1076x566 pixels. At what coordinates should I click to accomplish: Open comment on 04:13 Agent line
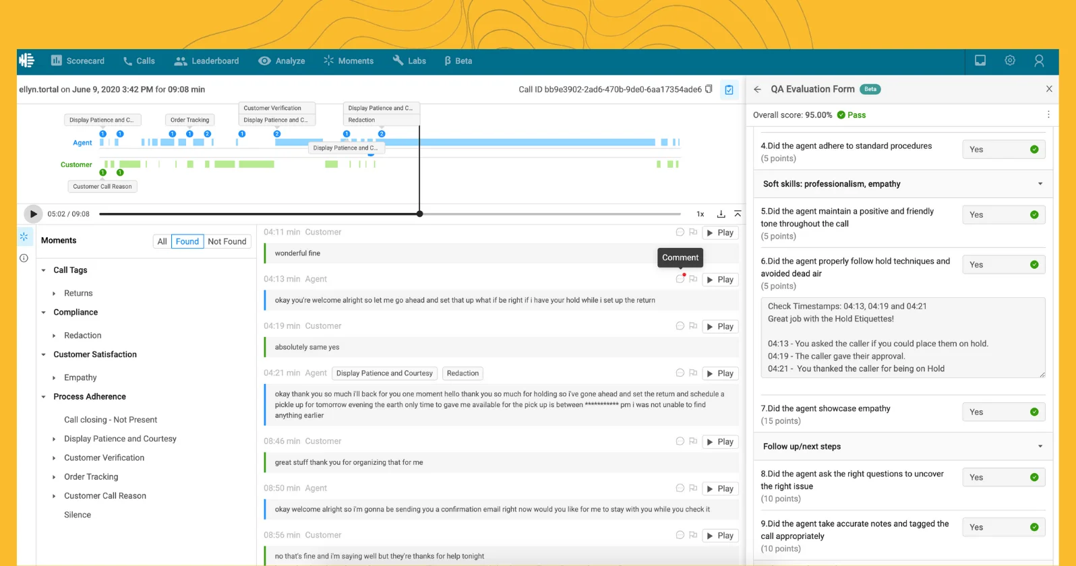(x=680, y=278)
